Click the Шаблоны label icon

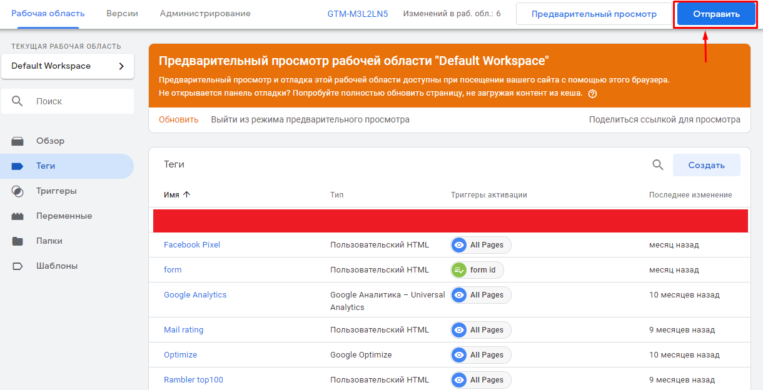(x=18, y=266)
